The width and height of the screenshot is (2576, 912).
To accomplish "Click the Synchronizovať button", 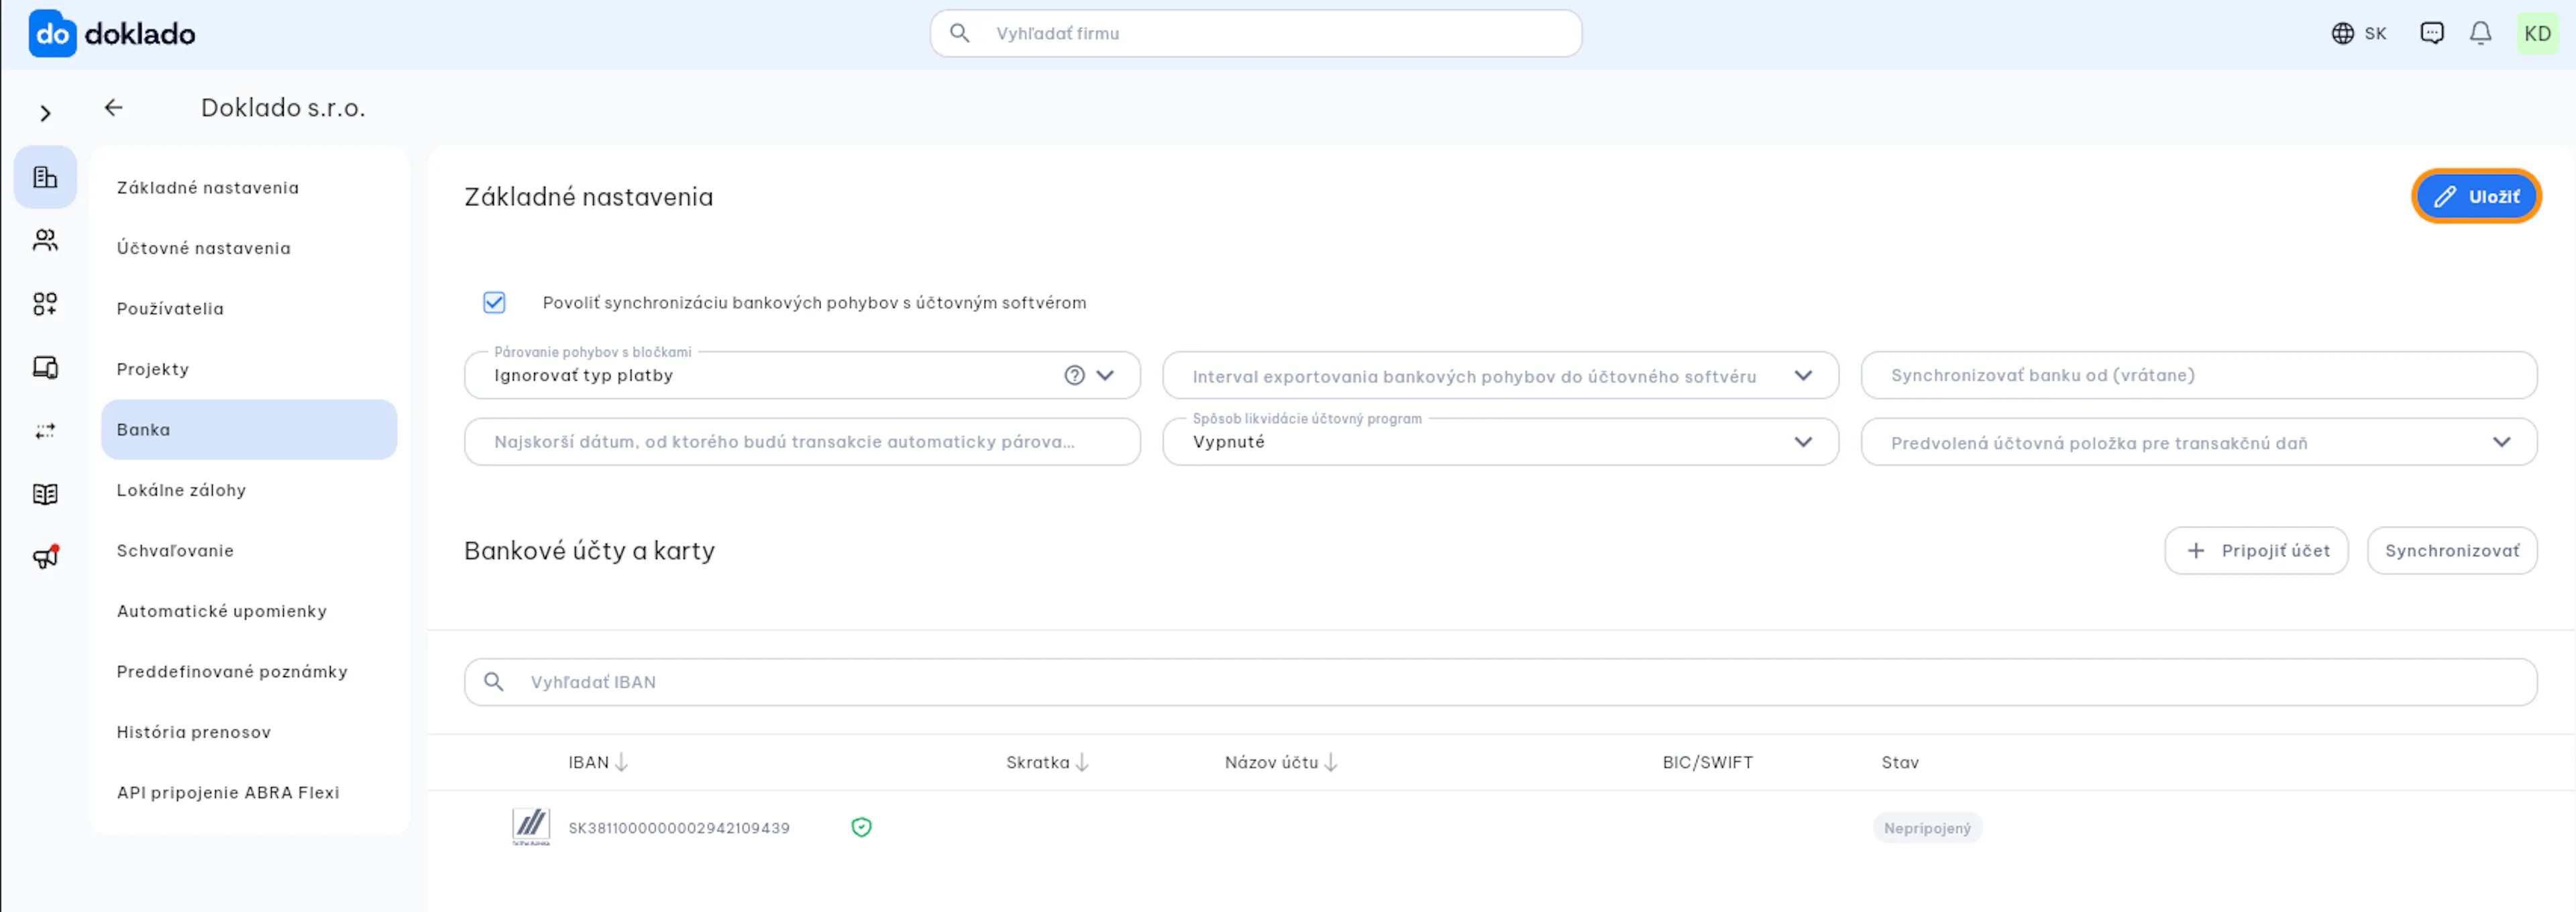I will pyautogui.click(x=2452, y=550).
